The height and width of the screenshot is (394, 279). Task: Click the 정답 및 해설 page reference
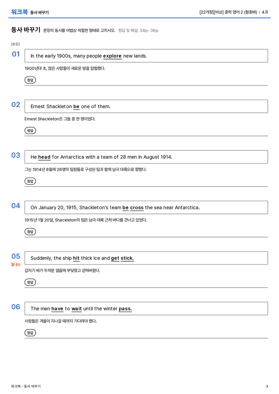click(x=138, y=30)
